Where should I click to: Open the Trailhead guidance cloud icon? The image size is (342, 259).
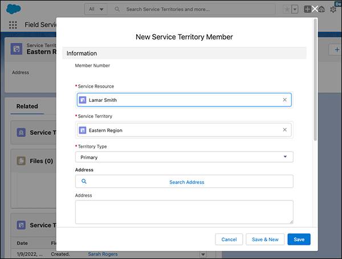click(x=321, y=9)
